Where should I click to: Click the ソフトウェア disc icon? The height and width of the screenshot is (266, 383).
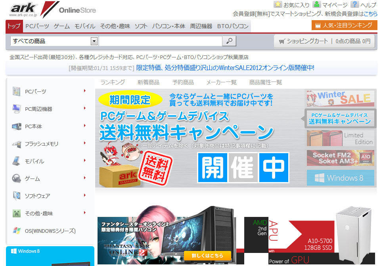[x=16, y=196]
